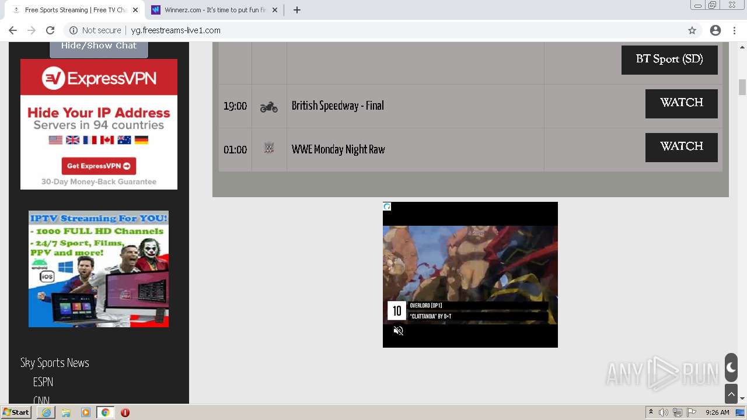Open the Windows Start menu

pyautogui.click(x=16, y=412)
